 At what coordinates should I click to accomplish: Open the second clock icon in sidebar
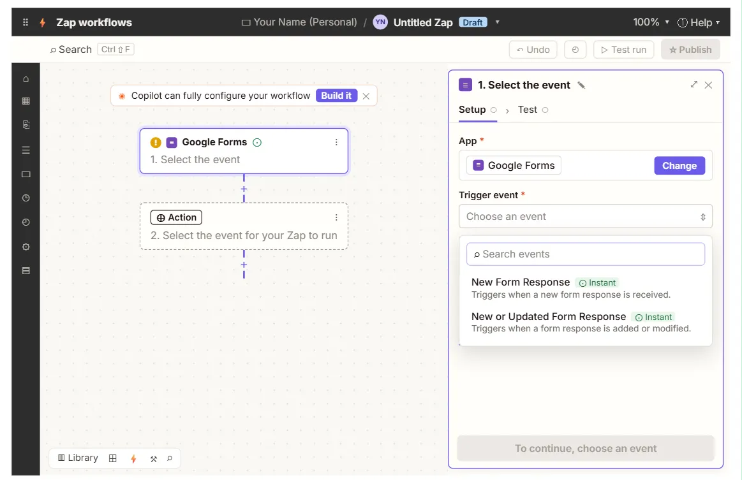pos(26,222)
